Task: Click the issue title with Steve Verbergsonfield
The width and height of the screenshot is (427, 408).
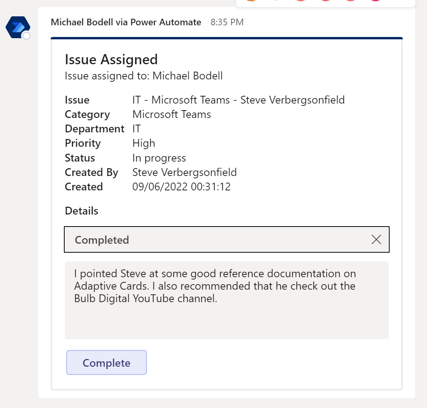Action: click(238, 100)
